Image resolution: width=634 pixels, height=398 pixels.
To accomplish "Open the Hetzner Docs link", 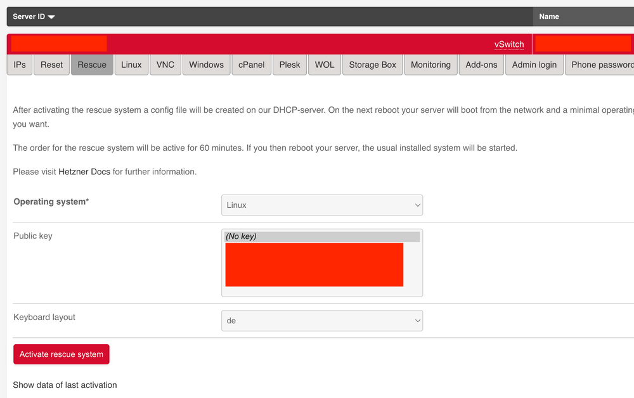I will (x=84, y=172).
